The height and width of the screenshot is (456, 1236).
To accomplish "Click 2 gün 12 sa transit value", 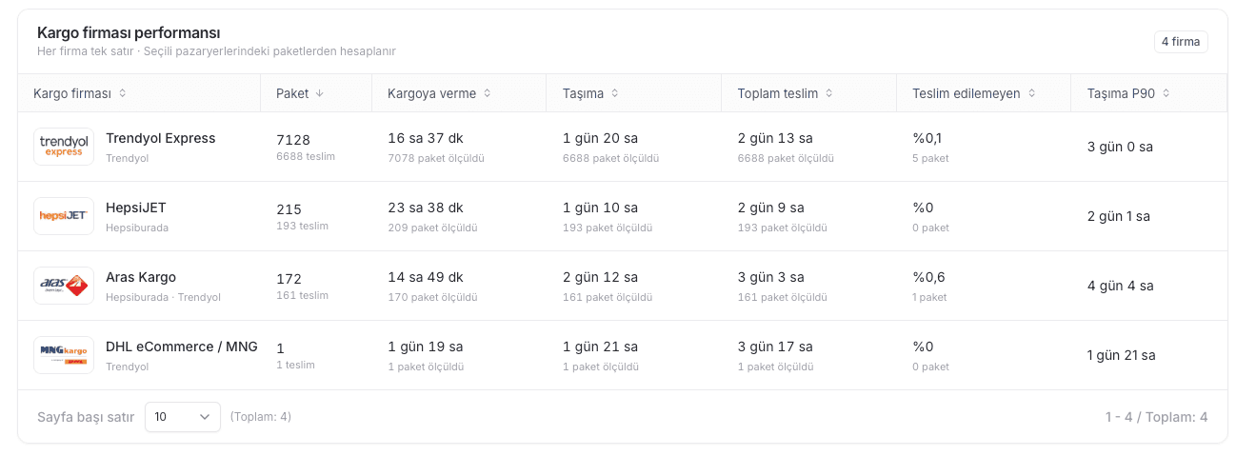I will tap(601, 277).
